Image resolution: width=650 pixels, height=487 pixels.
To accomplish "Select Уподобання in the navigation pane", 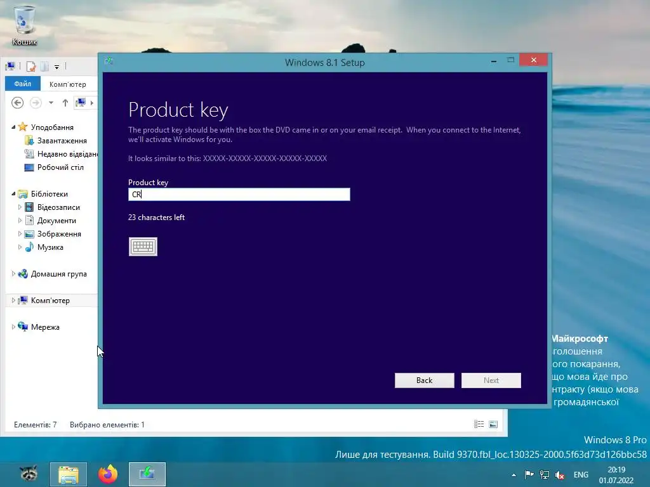I will pos(52,127).
